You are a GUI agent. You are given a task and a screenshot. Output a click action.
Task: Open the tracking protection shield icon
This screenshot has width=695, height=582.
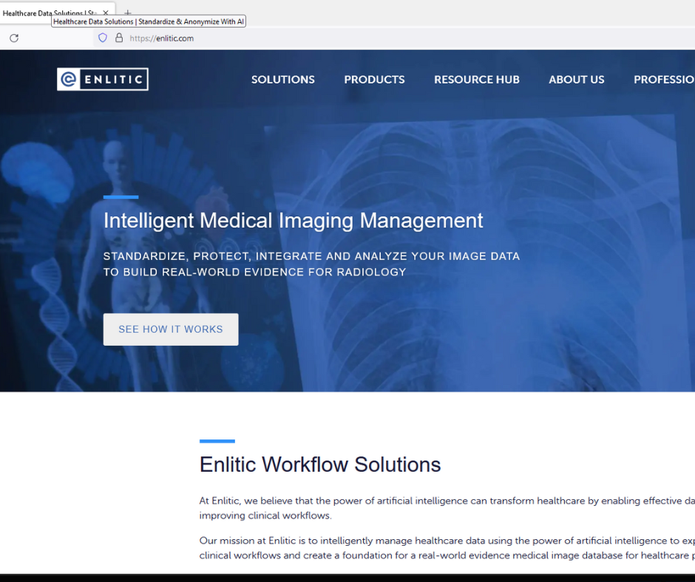point(102,38)
